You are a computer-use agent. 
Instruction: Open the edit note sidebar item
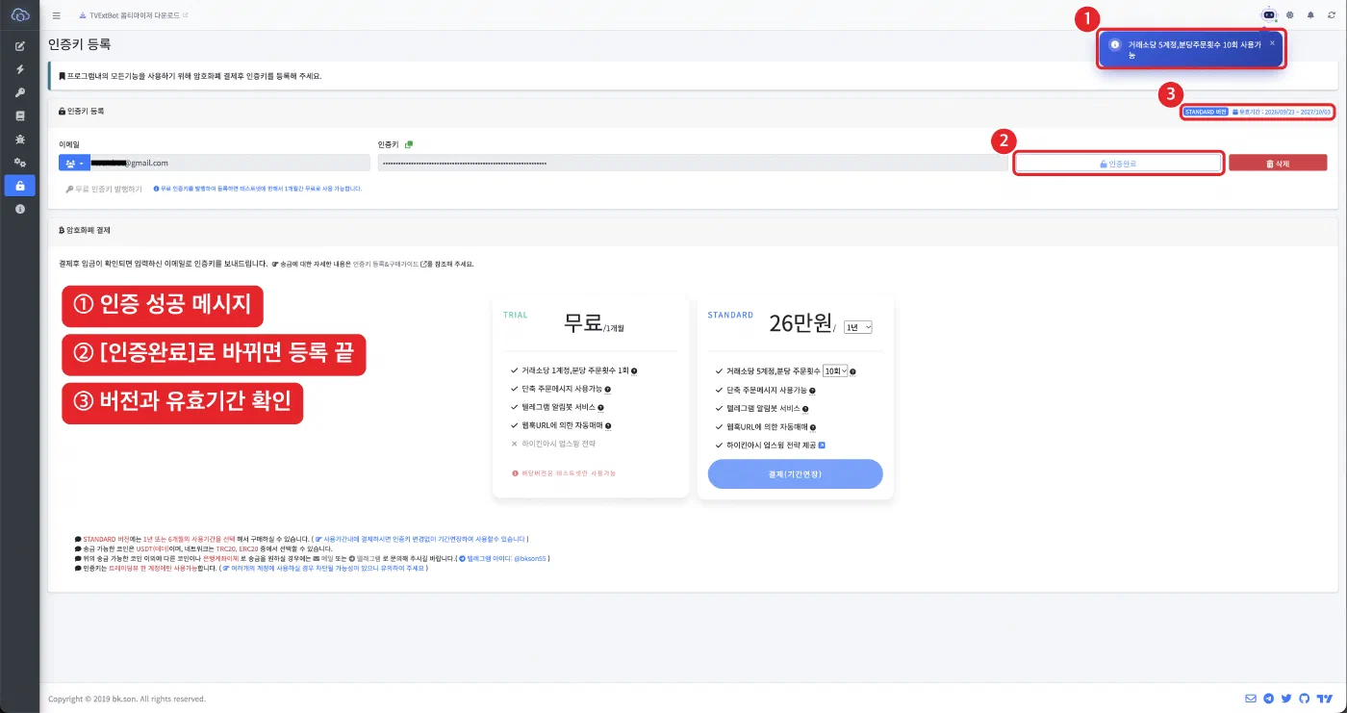click(x=20, y=46)
